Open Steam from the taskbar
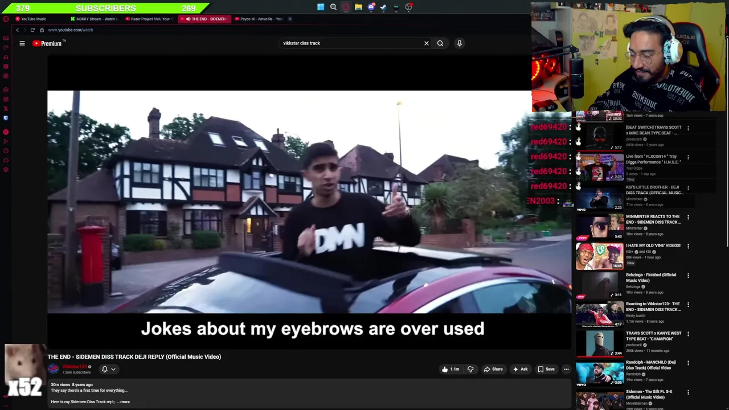Screen dimensions: 729x410 coord(383,7)
